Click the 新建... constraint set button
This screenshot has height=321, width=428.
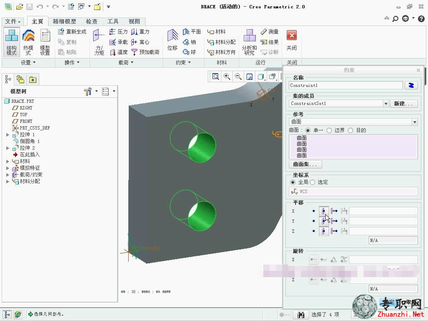404,104
